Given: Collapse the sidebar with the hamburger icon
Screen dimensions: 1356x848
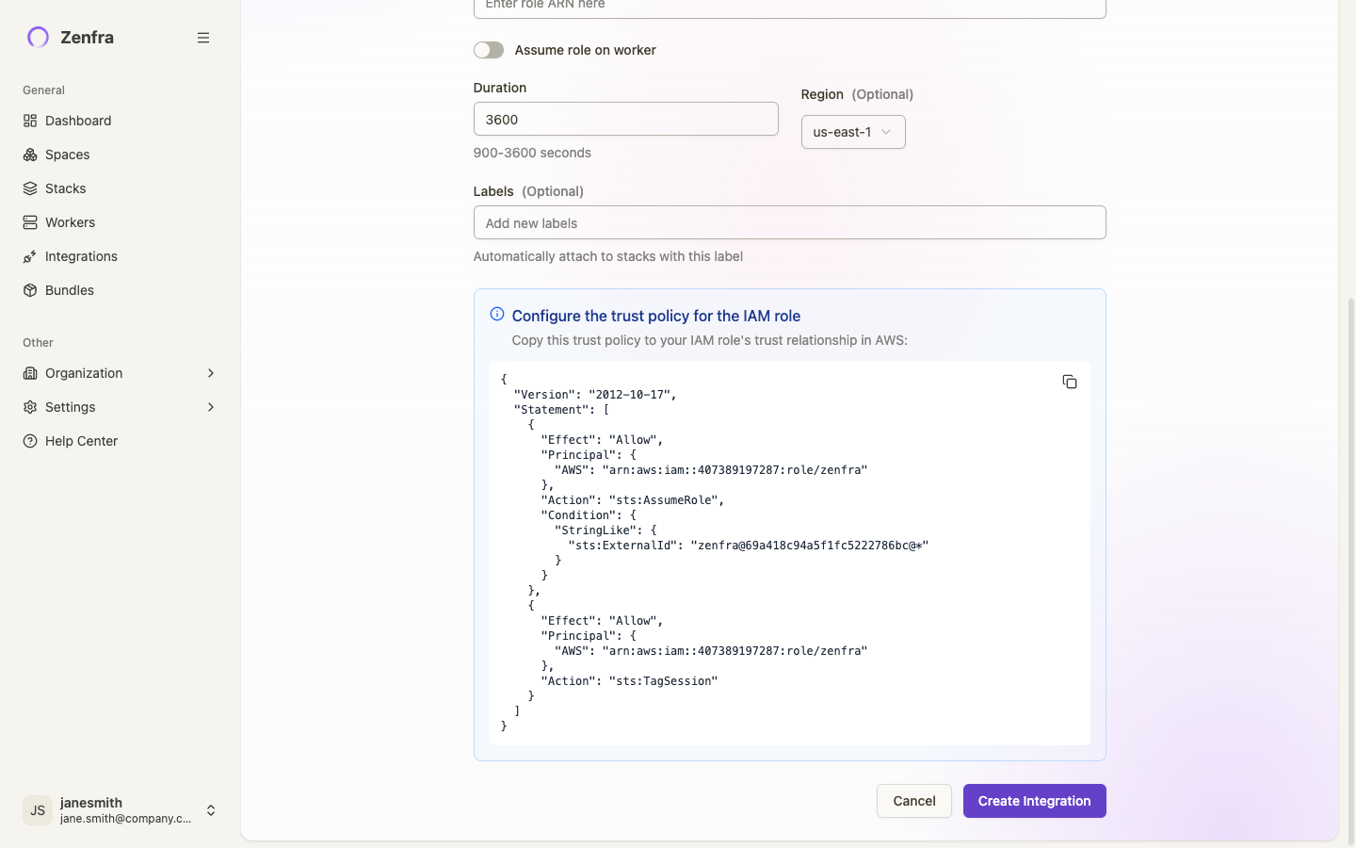Looking at the screenshot, I should click(203, 38).
